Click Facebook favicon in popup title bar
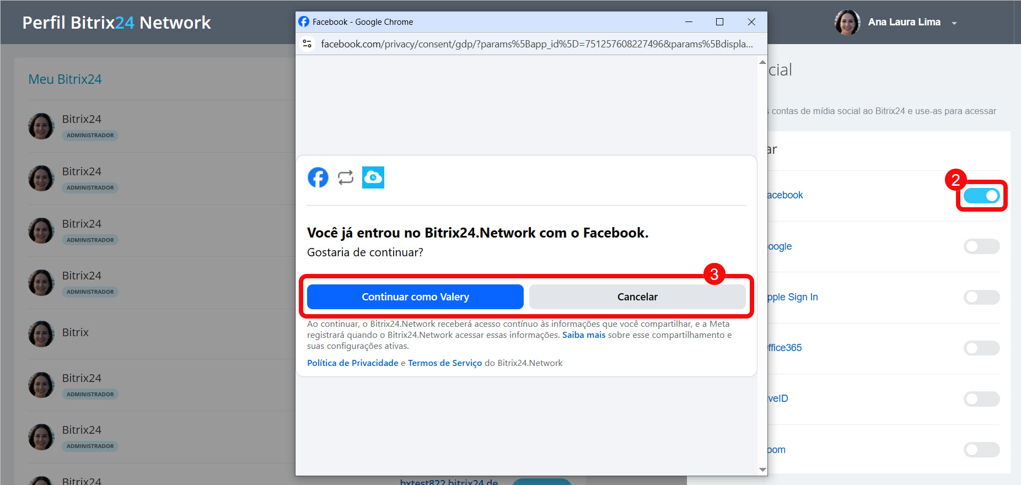Screen dimensions: 1021x485 click(304, 21)
